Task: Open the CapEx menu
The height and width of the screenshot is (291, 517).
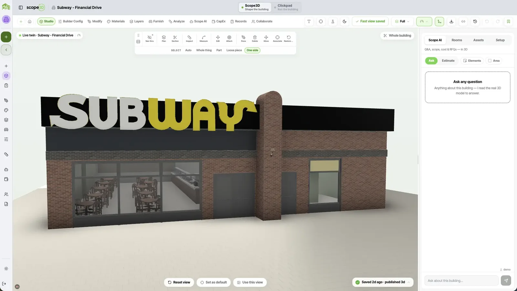Action: (218, 21)
